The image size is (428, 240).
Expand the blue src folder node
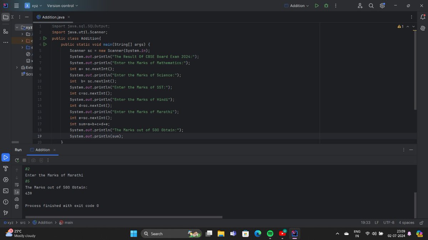click(23, 47)
